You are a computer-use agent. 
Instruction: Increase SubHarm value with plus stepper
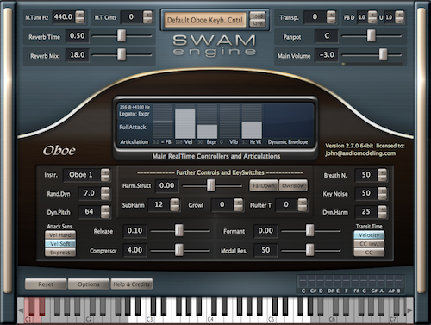pyautogui.click(x=175, y=202)
